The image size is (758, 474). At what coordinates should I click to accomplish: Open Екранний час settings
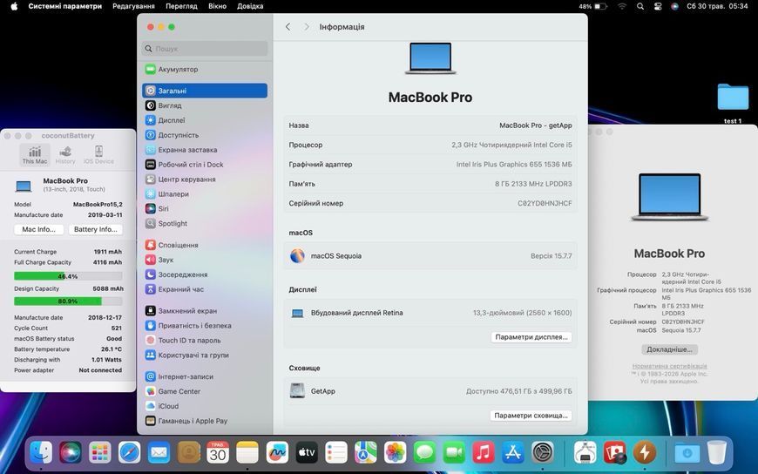tap(205, 289)
